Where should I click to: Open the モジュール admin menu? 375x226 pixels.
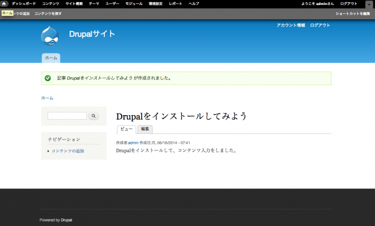click(133, 4)
